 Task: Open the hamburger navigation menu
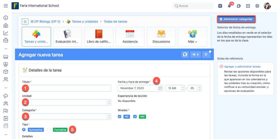click(6, 6)
